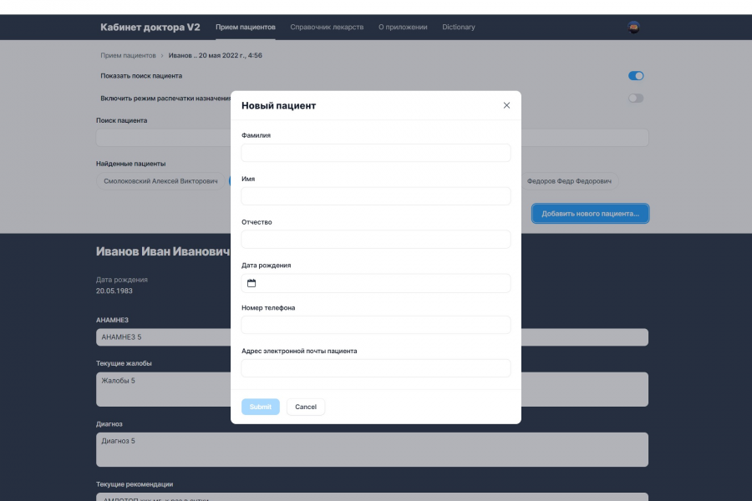Click the Submit button
Screen dimensions: 752x501
click(261, 407)
